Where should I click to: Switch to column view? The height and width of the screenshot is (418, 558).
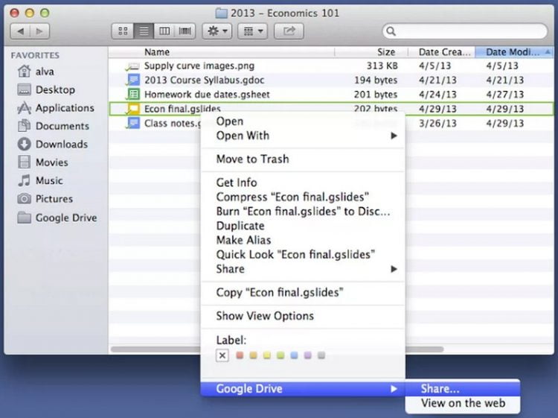click(164, 31)
